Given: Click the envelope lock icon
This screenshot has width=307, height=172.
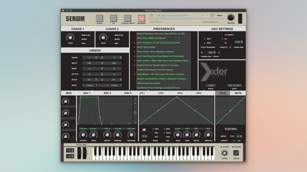Looking at the screenshot, I should pyautogui.click(x=135, y=99).
